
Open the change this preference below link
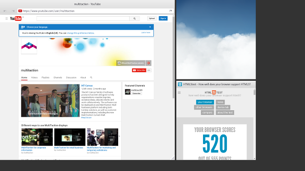(x=81, y=33)
